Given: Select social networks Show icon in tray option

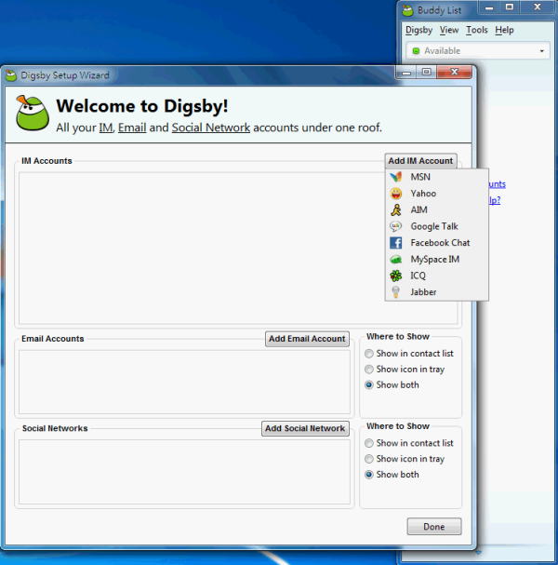Looking at the screenshot, I should coord(405,459).
